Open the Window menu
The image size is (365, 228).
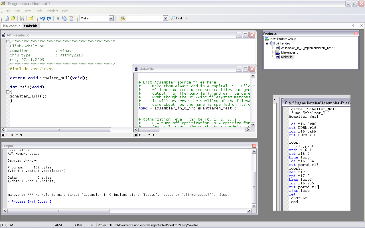(x=52, y=11)
